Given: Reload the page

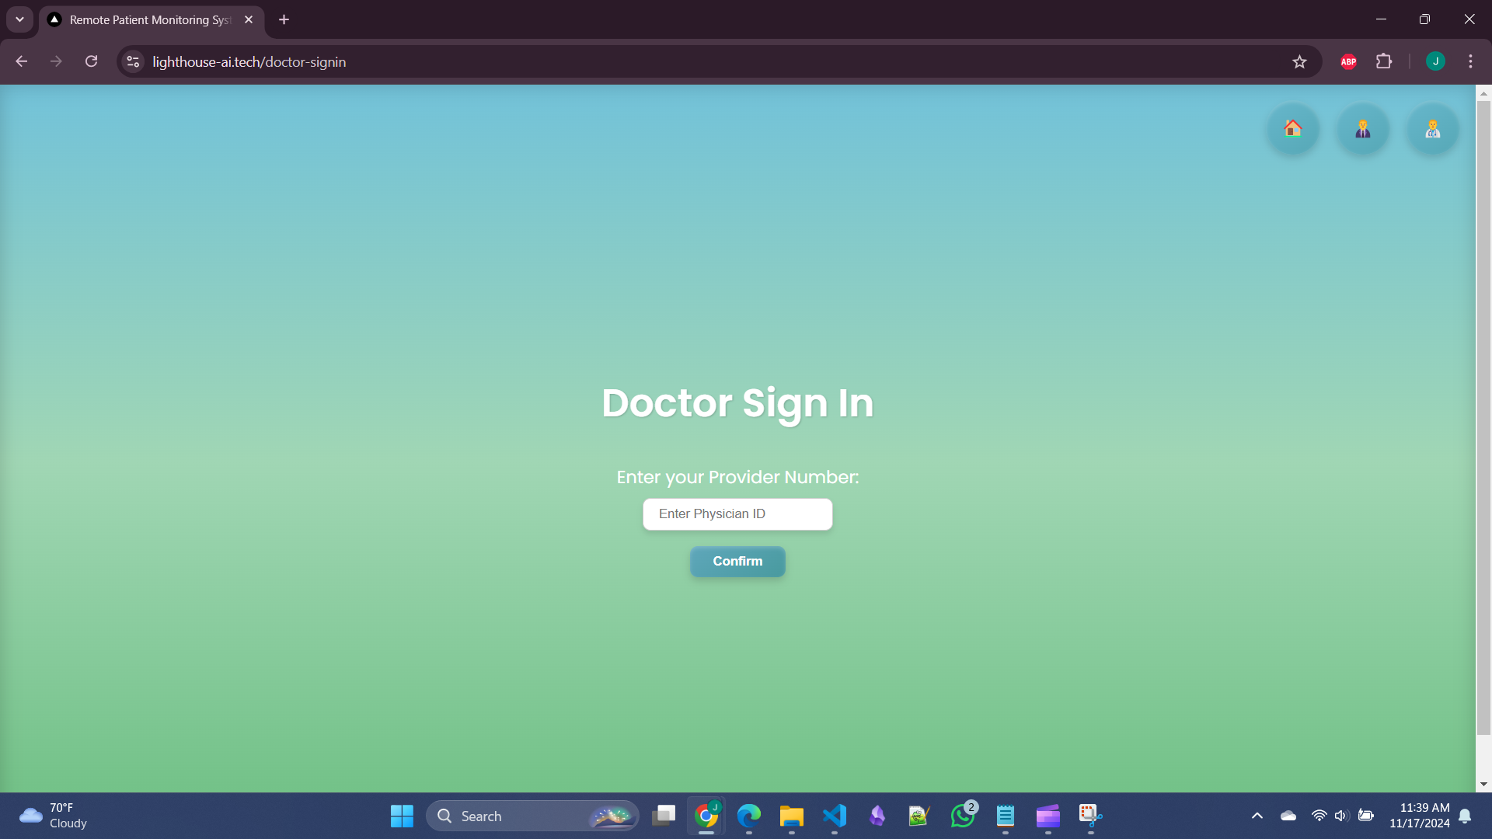Looking at the screenshot, I should 91,61.
